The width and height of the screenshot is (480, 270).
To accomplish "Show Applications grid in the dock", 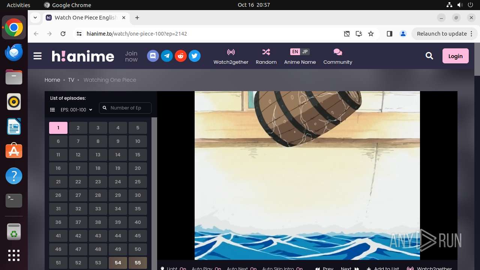I will point(14,255).
